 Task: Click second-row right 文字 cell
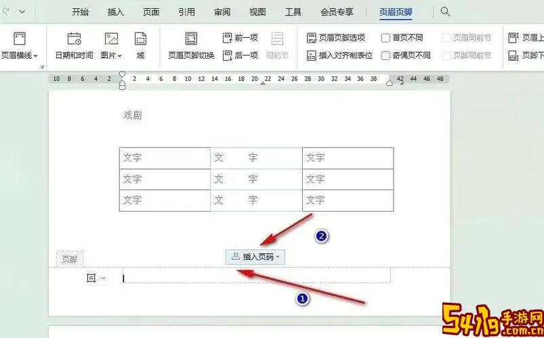click(348, 179)
